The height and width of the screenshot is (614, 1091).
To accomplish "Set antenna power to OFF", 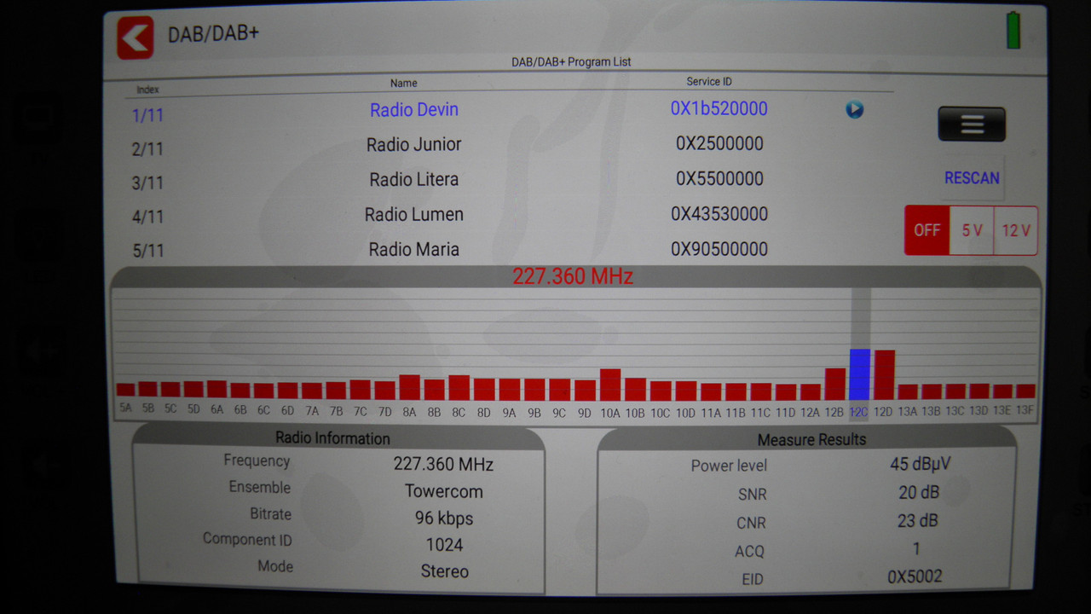I will (x=927, y=230).
